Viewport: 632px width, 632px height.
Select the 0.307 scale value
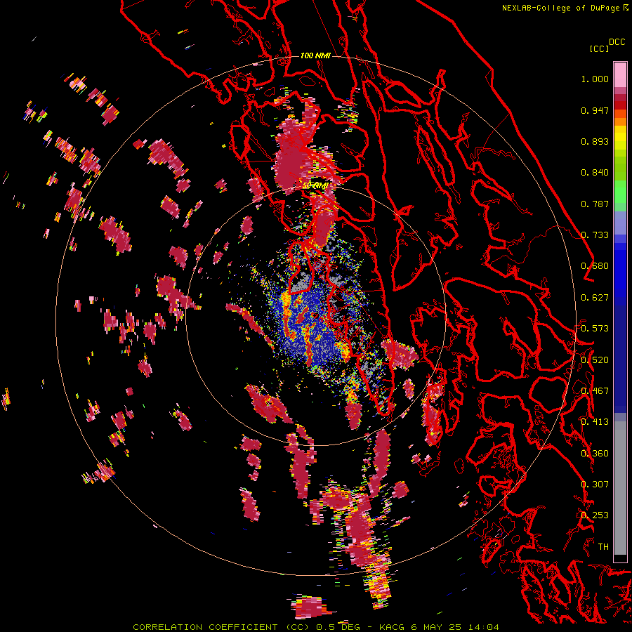coord(595,485)
